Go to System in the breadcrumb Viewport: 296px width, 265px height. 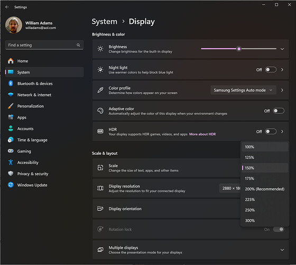pyautogui.click(x=105, y=22)
